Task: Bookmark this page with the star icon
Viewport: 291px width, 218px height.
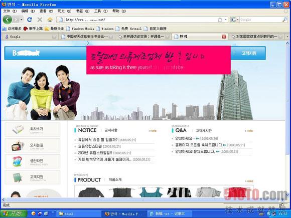Action: (x=220, y=20)
